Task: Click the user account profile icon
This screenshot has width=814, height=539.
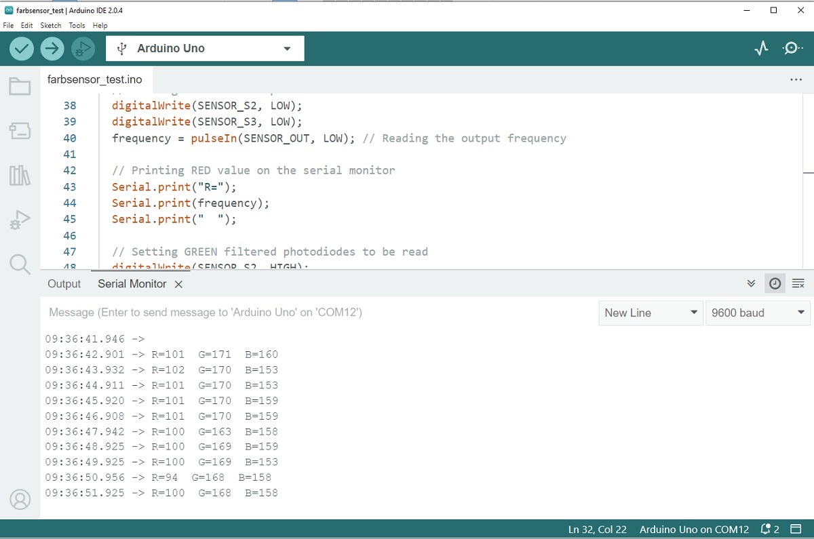Action: (20, 500)
